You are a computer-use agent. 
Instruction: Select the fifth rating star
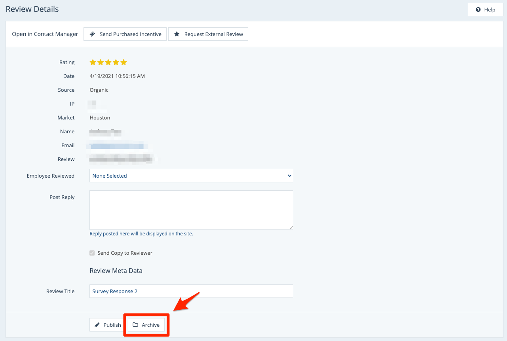click(x=123, y=63)
